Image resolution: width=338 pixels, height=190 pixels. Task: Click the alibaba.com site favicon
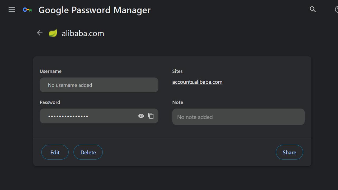pyautogui.click(x=53, y=33)
